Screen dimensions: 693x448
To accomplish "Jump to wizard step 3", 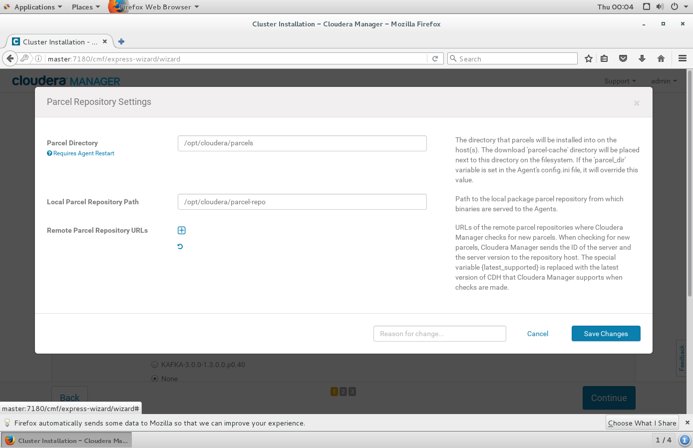I will (352, 392).
